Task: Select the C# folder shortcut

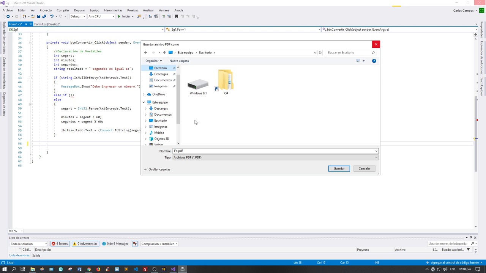Action: point(226,82)
